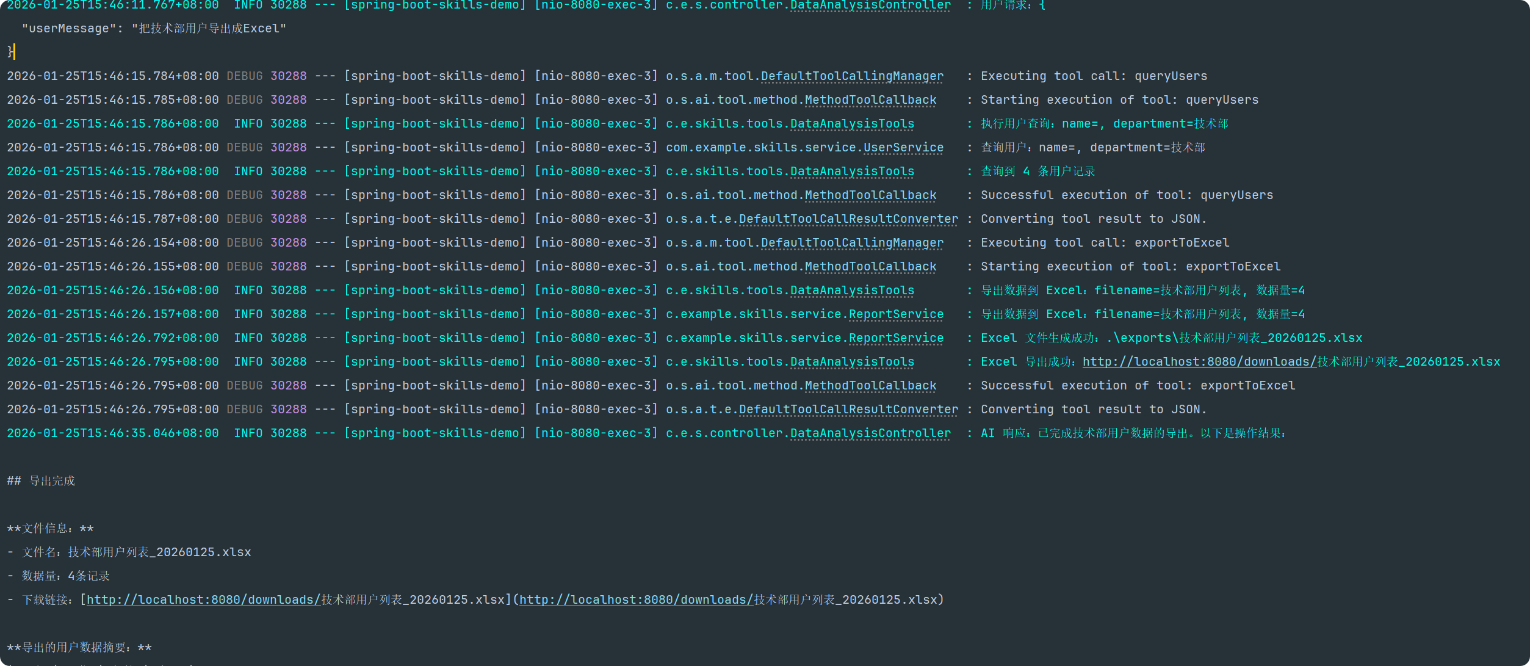Open MethodToolCallback on 'Starting execution queryUsers' line
Image resolution: width=1530 pixels, height=666 pixels.
click(x=870, y=100)
